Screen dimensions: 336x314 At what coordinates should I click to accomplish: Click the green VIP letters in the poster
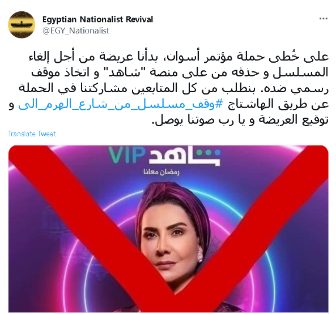point(126,154)
